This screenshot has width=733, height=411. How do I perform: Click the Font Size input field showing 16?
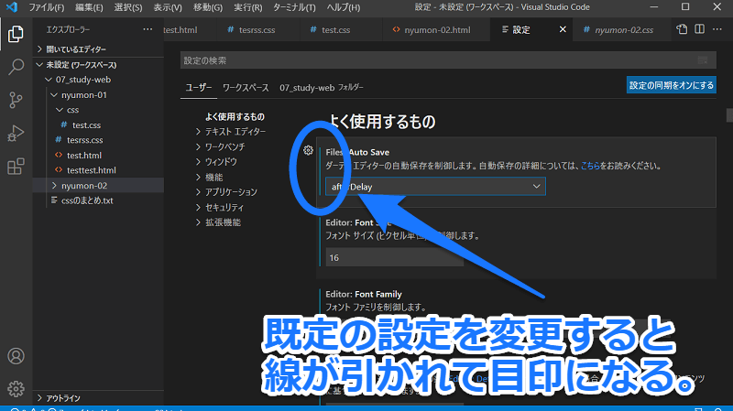click(x=393, y=258)
